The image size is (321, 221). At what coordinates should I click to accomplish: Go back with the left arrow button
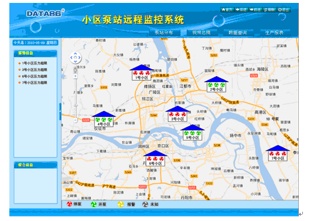point(242,9)
